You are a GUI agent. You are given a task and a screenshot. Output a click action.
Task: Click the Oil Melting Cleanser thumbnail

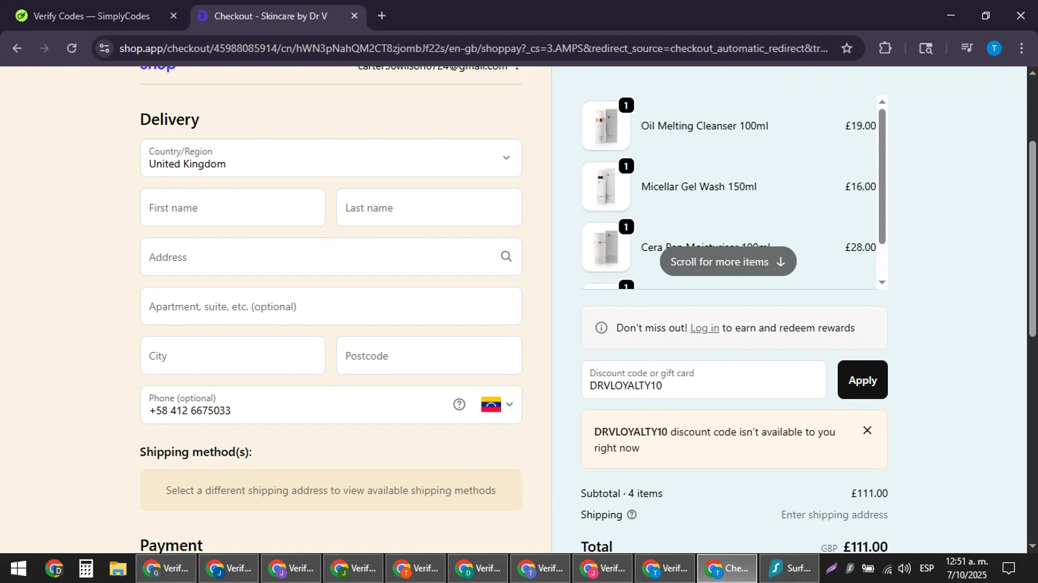605,126
